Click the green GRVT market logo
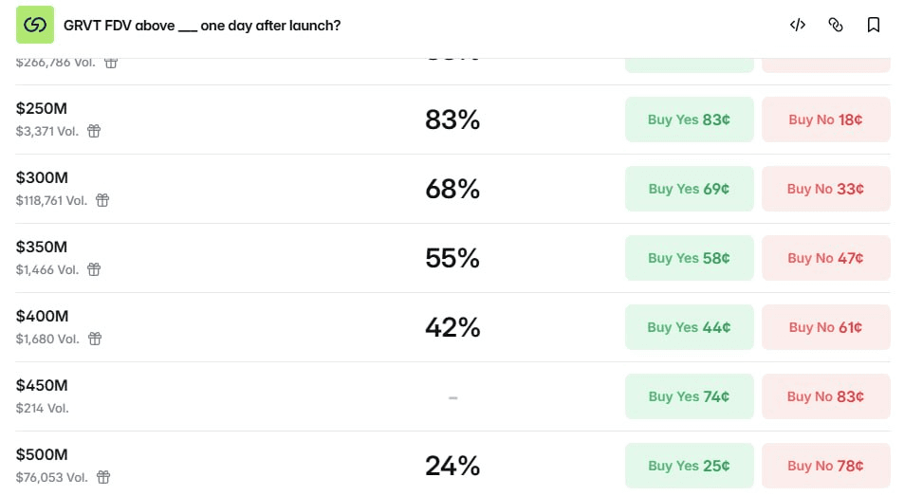The height and width of the screenshot is (496, 904). point(35,25)
